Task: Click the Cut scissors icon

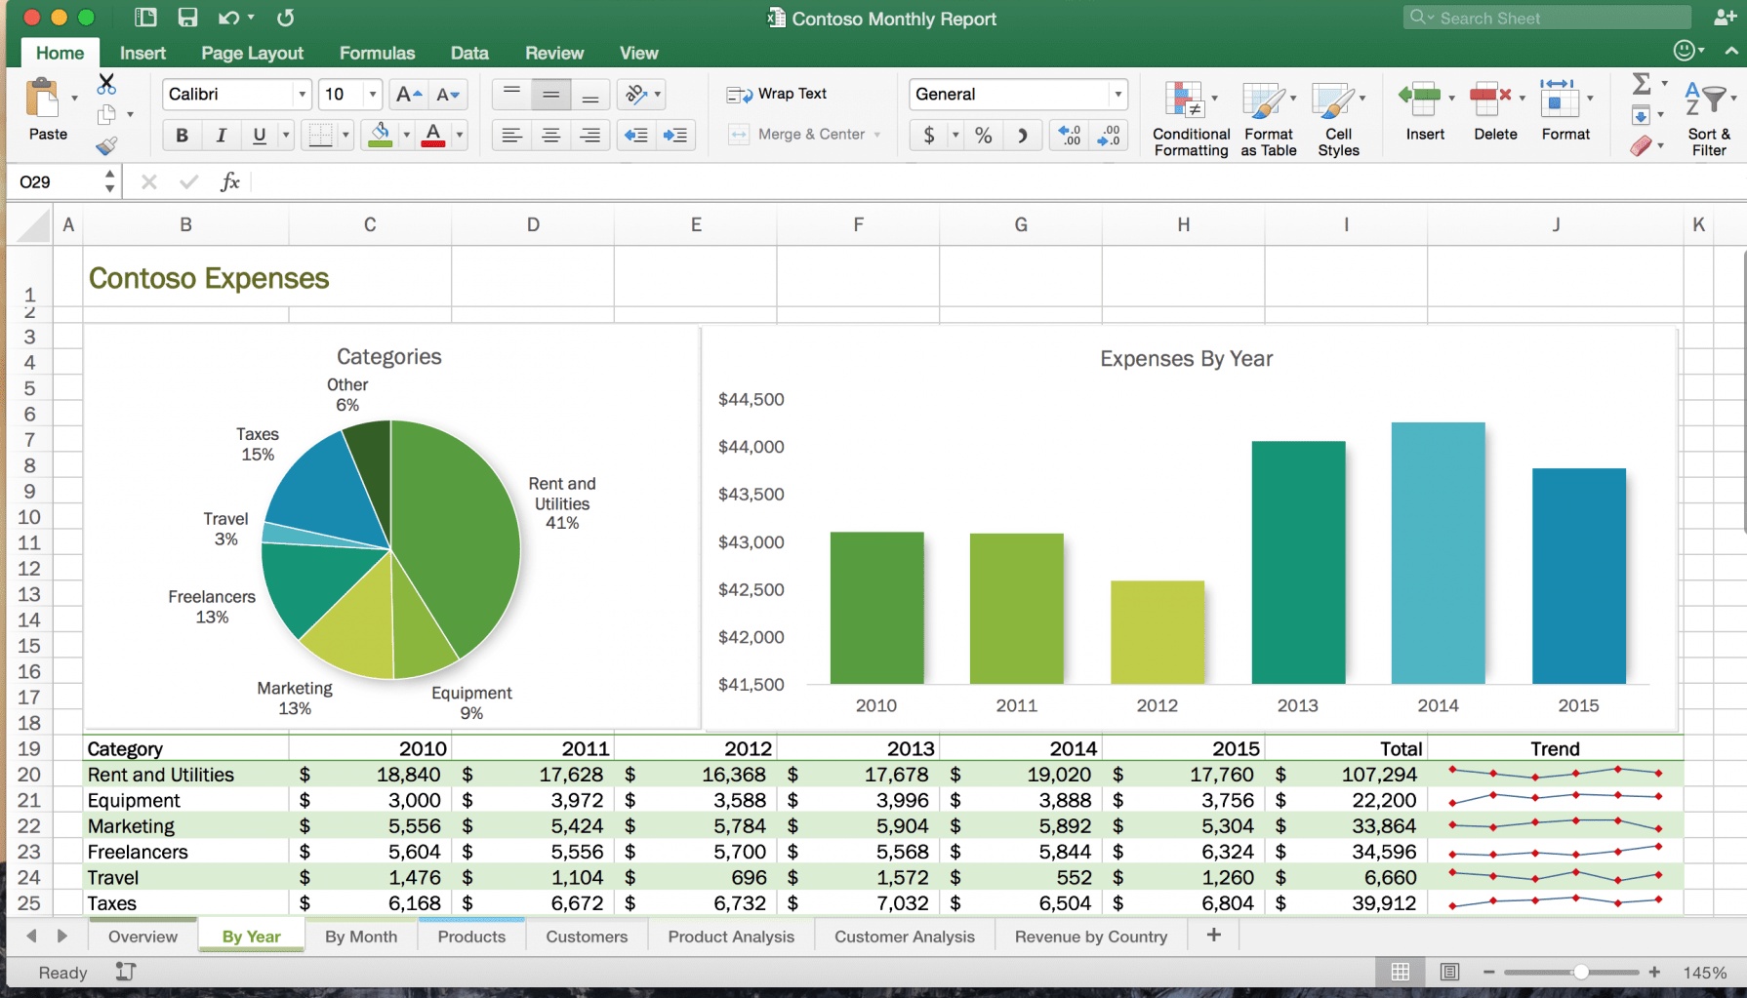Action: (x=106, y=84)
